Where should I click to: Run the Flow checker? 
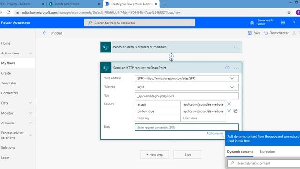(x=276, y=33)
